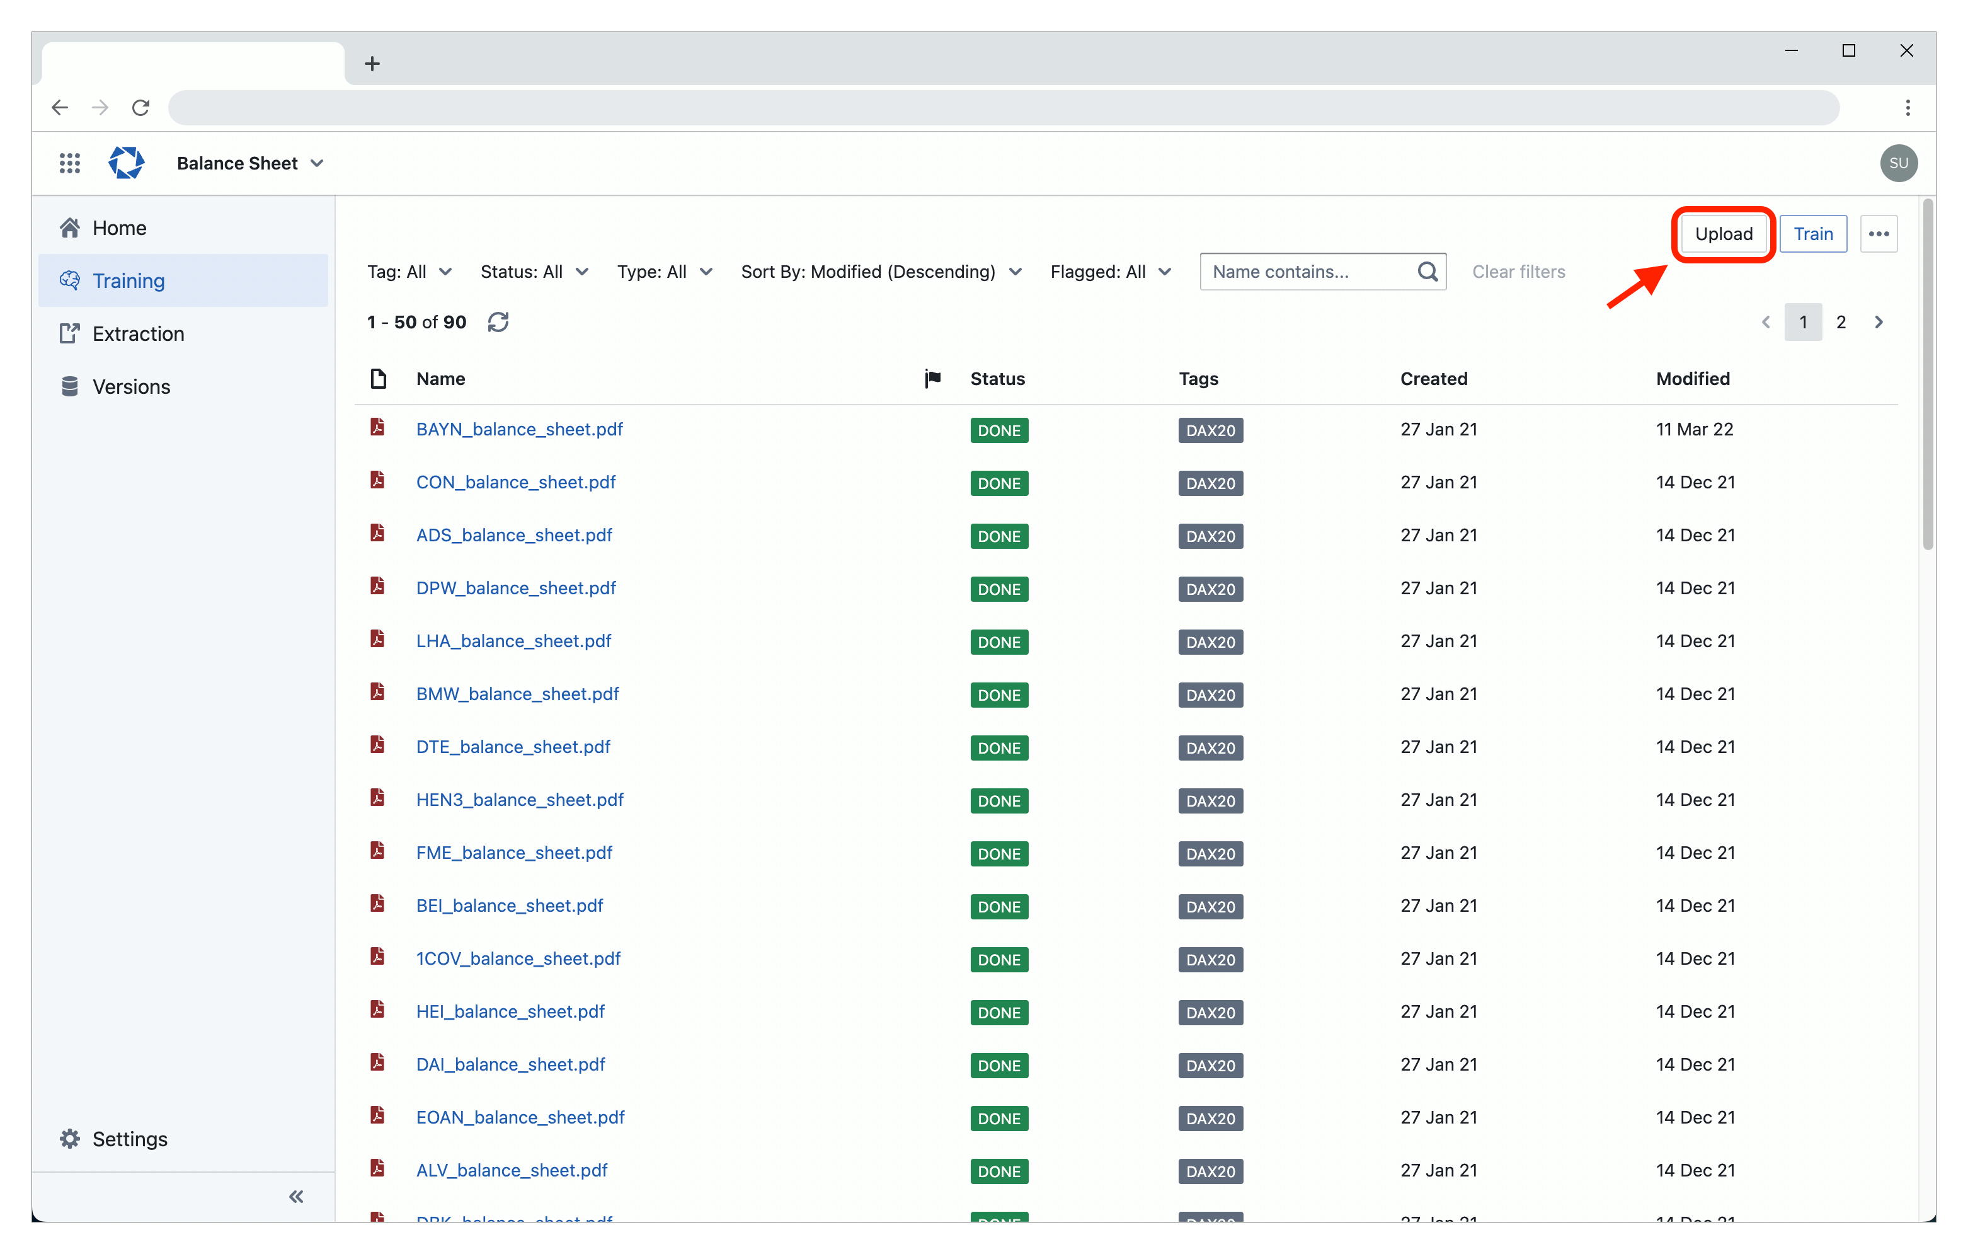Click the three-dot more options menu
Viewport: 1968px width, 1254px height.
pyautogui.click(x=1879, y=234)
